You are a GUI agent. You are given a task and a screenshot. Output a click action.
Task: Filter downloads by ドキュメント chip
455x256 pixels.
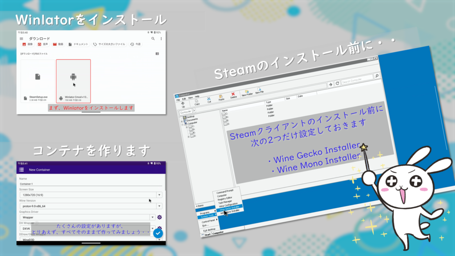click(x=78, y=44)
